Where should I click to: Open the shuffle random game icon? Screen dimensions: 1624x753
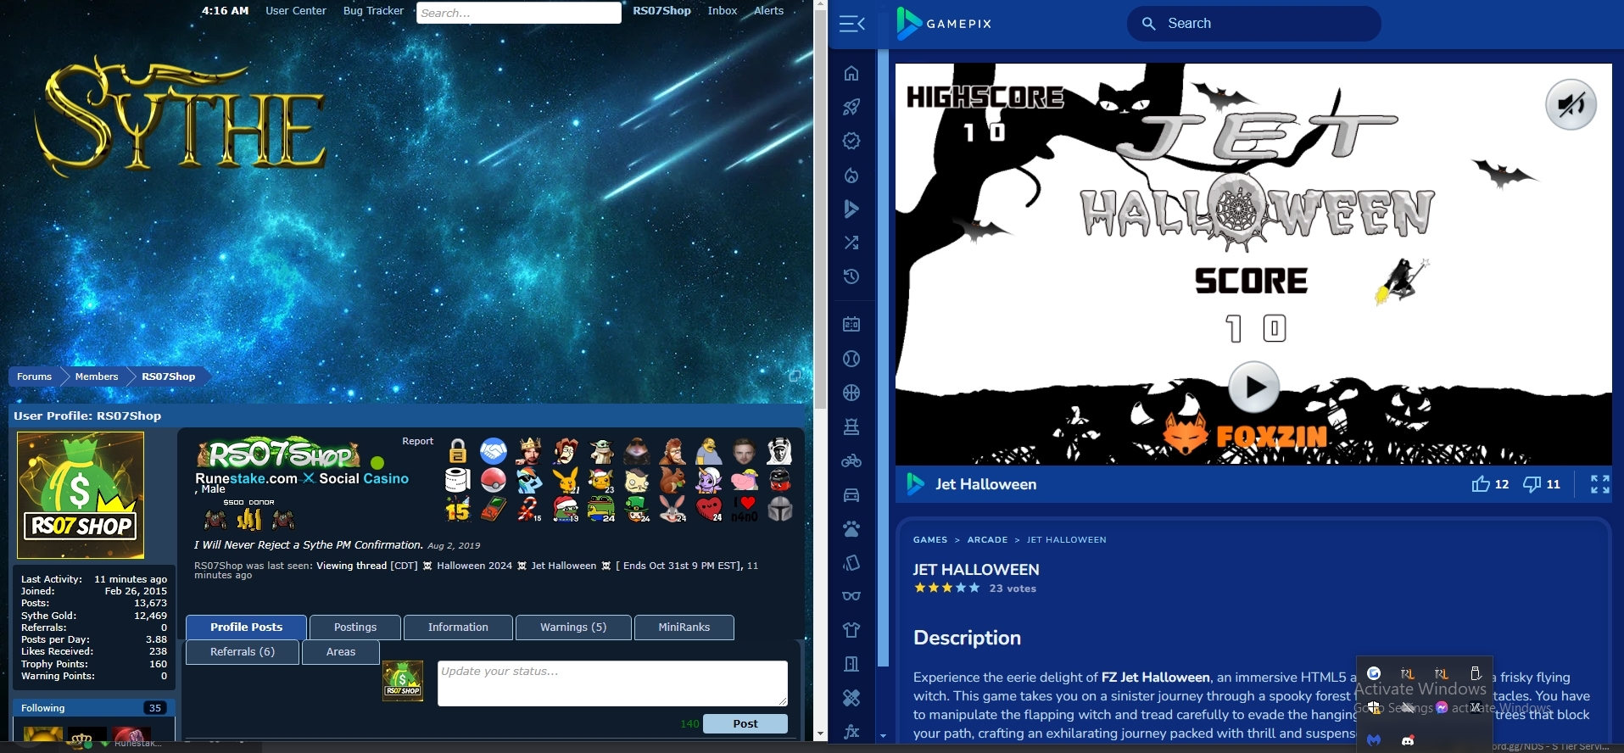point(851,243)
